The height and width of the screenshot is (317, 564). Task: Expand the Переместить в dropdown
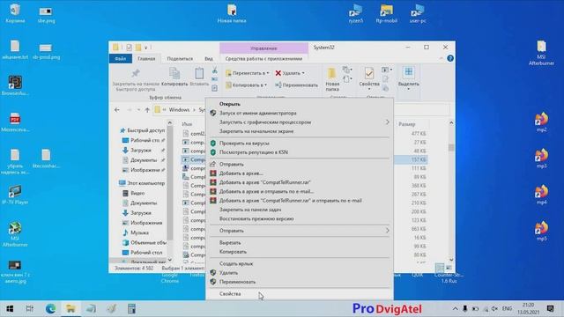click(x=268, y=73)
